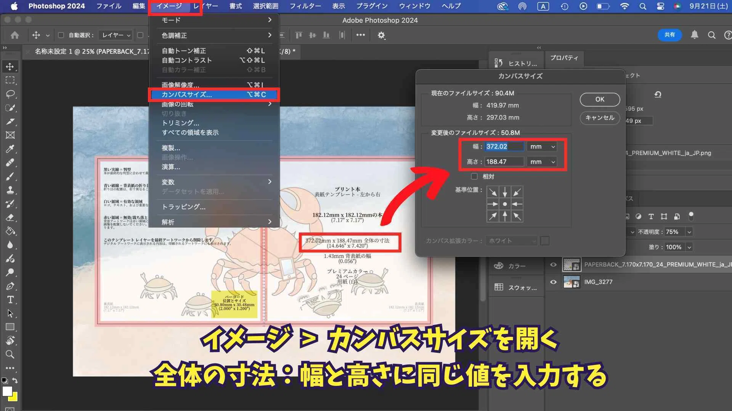Click キャンセル in カンバスサイズ dialog

coord(600,118)
